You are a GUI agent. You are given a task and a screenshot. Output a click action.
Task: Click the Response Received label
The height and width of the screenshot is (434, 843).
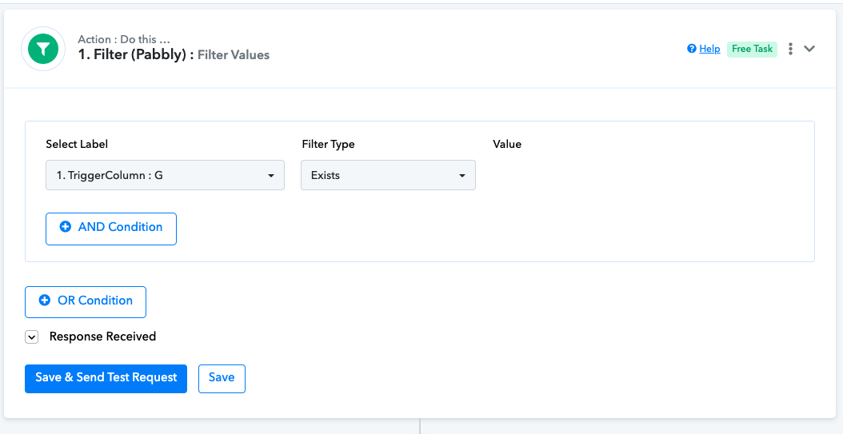coord(102,336)
